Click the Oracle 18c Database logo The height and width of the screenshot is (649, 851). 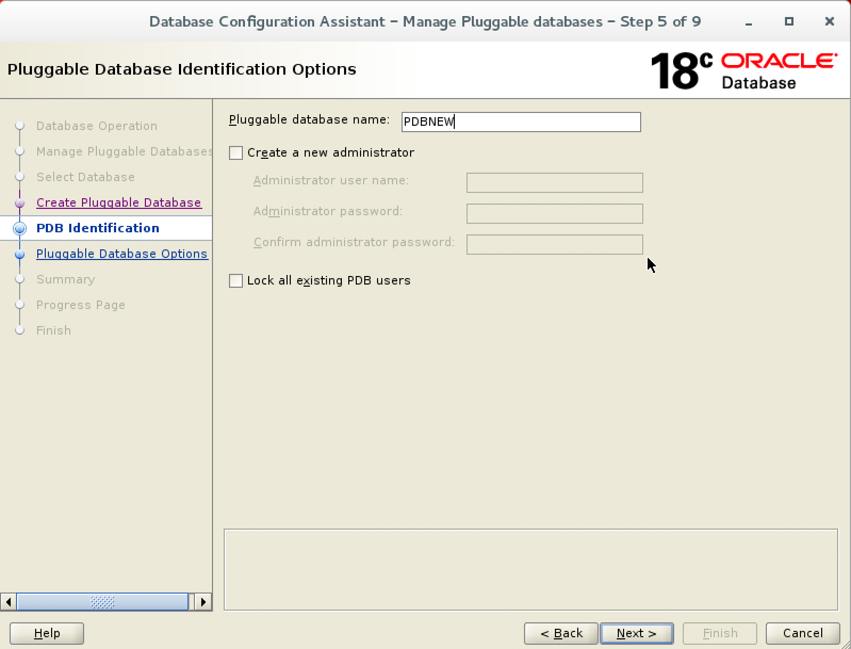pos(743,70)
